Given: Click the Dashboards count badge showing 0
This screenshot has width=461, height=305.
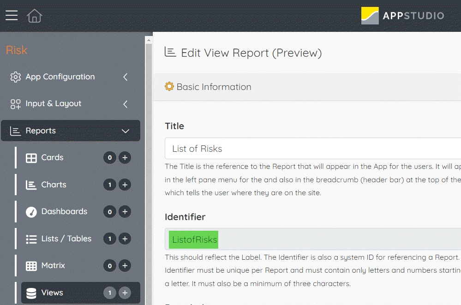Looking at the screenshot, I should tap(110, 211).
